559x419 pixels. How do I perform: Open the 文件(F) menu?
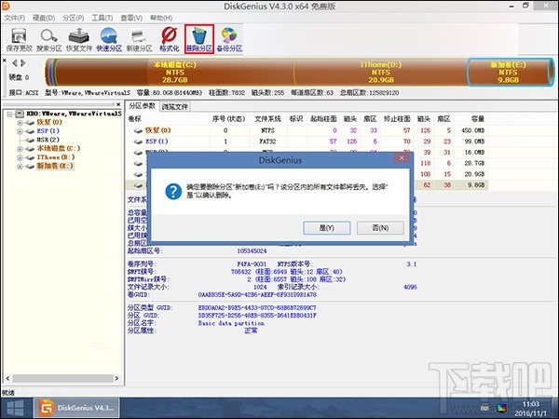coord(15,18)
